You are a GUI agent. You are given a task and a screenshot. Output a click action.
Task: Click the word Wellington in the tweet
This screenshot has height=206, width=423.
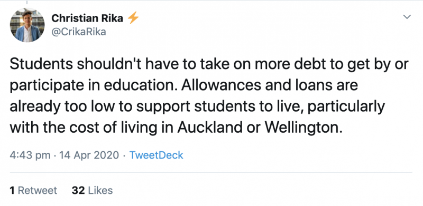pyautogui.click(x=302, y=127)
